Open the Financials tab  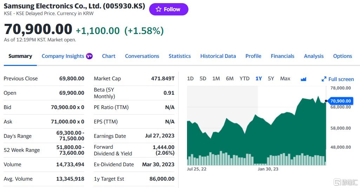pyautogui.click(x=282, y=56)
